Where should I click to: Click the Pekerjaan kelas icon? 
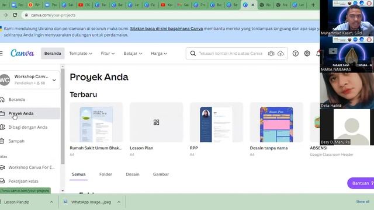coord(2,181)
